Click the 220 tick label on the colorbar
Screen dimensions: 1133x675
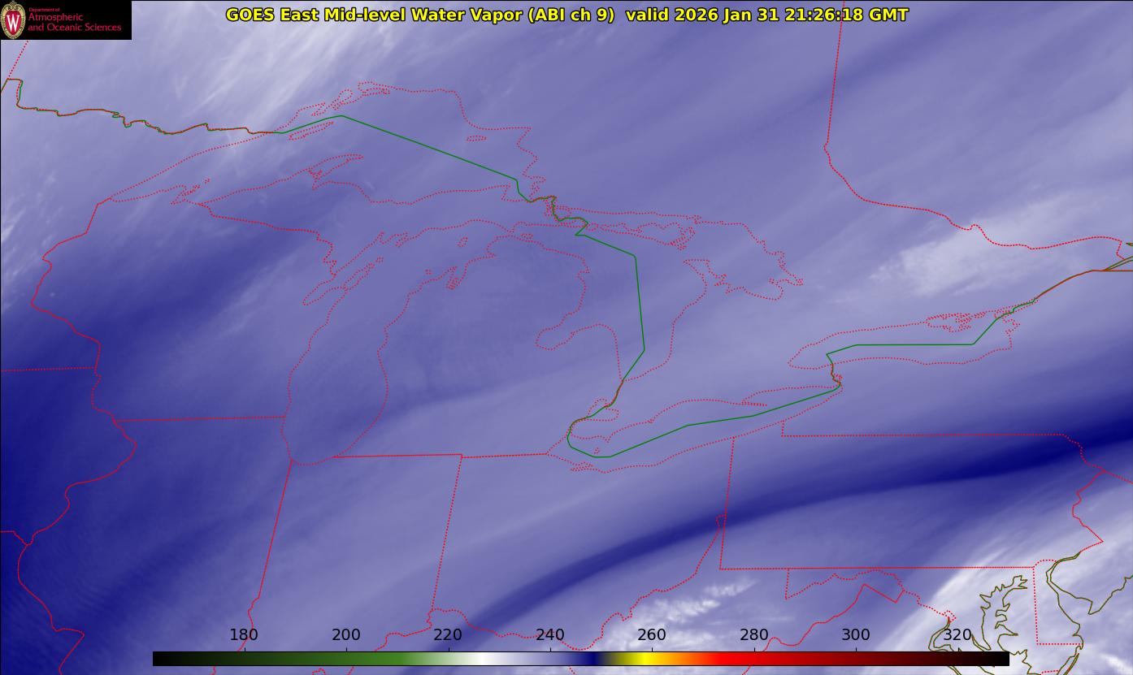pyautogui.click(x=448, y=635)
